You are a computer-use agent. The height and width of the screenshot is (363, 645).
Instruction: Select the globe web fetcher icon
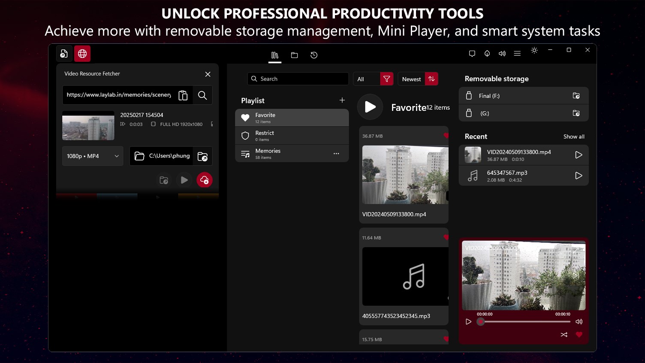click(x=82, y=54)
